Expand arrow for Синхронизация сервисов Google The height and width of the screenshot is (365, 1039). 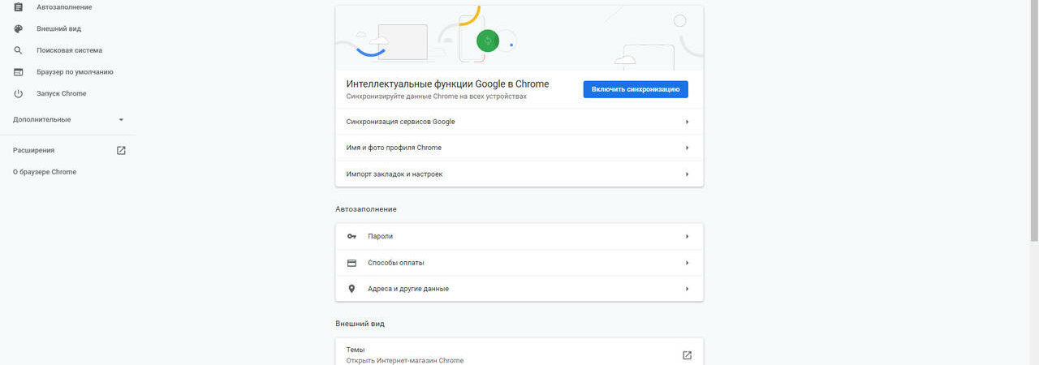coord(687,122)
